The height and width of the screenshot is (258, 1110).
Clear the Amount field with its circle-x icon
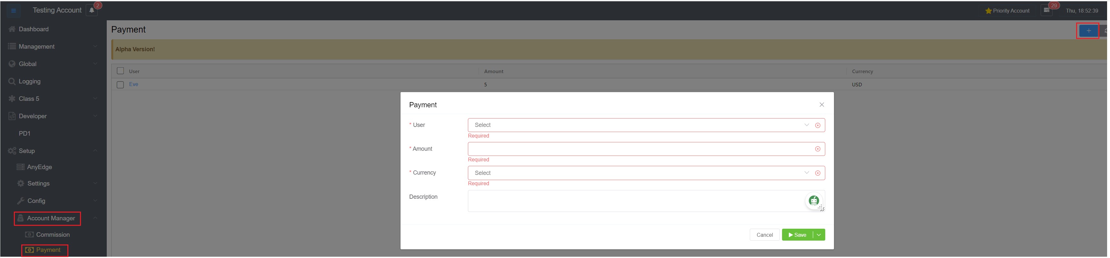(818, 149)
